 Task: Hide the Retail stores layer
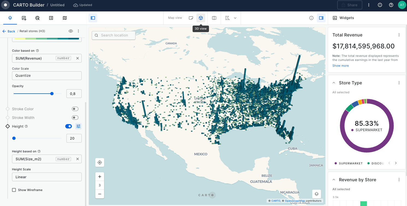point(71,31)
